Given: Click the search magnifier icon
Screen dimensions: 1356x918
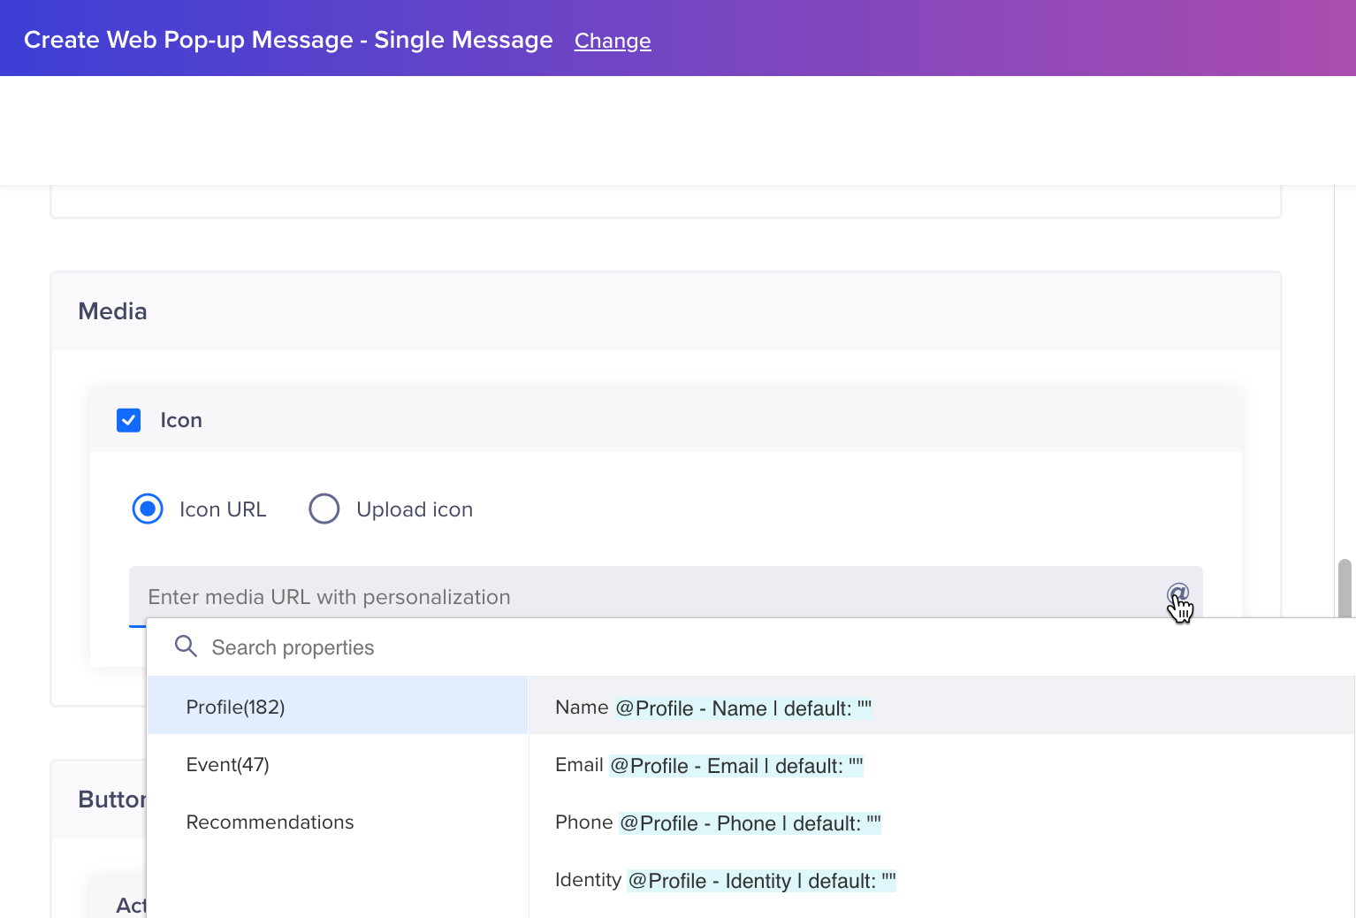Looking at the screenshot, I should (186, 646).
